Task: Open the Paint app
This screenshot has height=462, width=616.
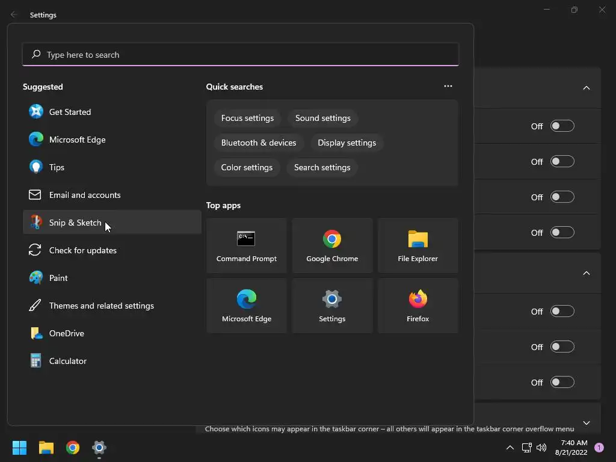Action: 112,278
